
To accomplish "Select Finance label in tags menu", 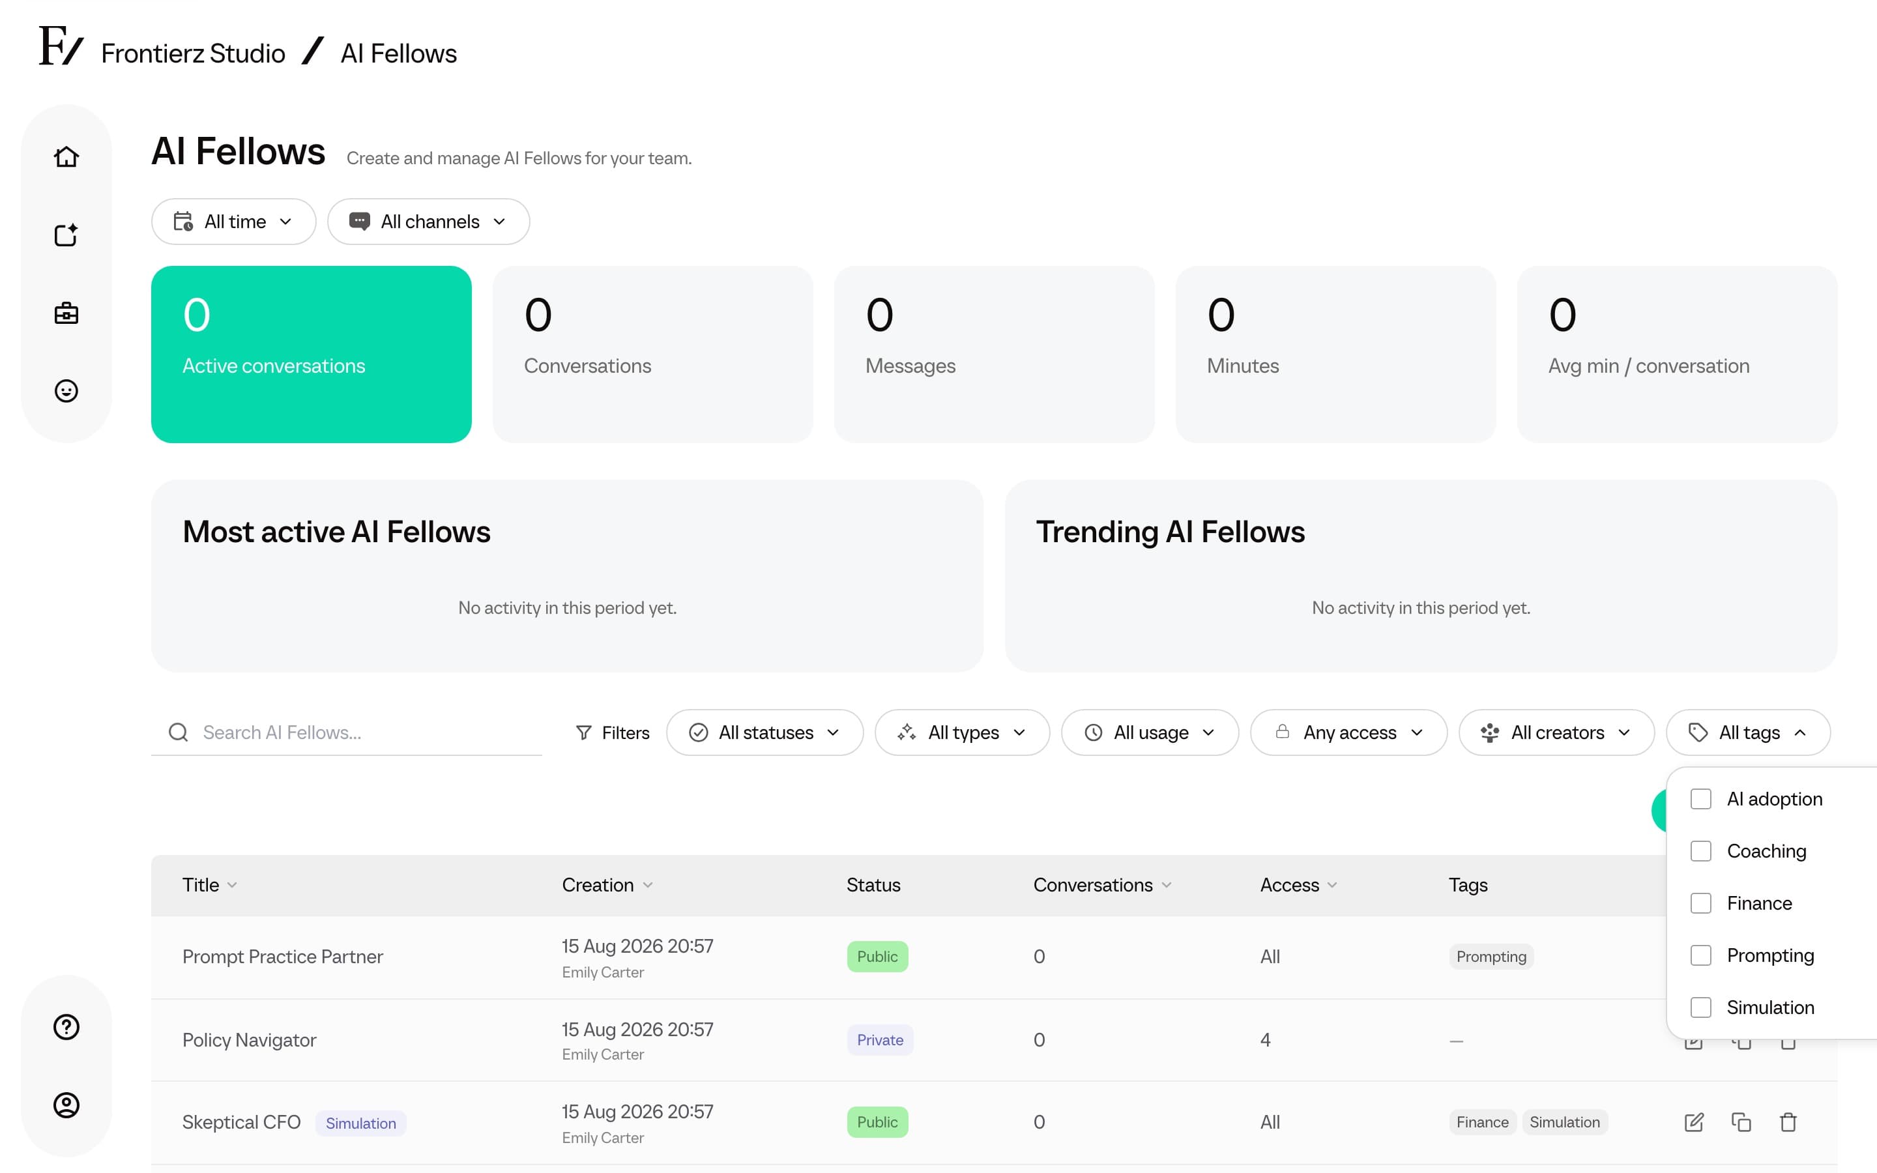I will click(1759, 903).
